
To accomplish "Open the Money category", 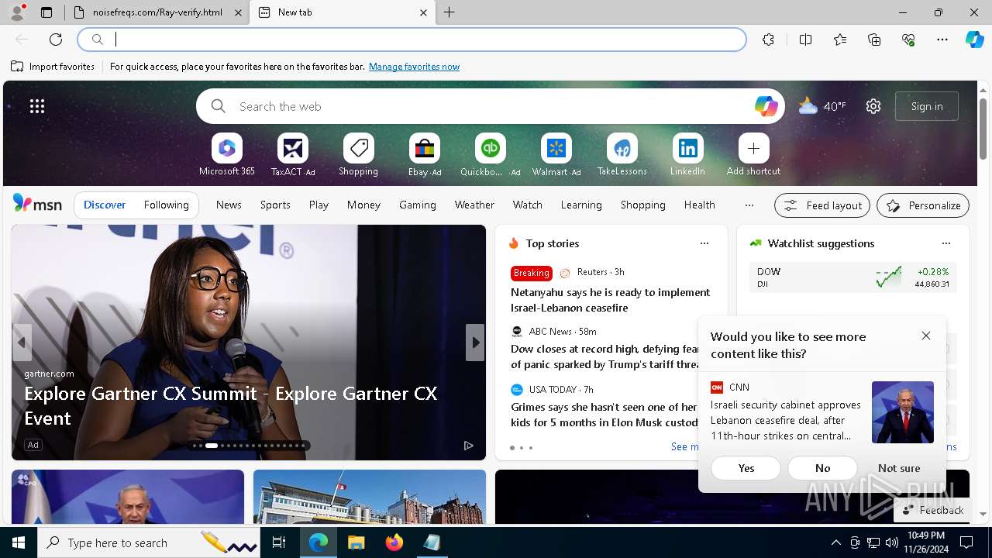I will click(x=363, y=205).
